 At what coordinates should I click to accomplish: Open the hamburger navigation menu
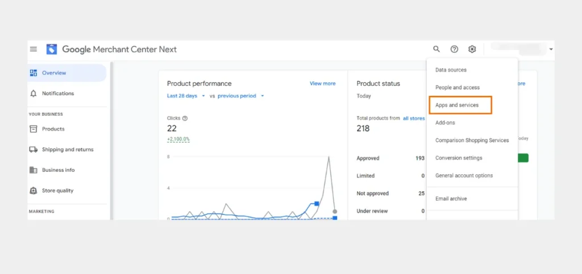pyautogui.click(x=34, y=49)
